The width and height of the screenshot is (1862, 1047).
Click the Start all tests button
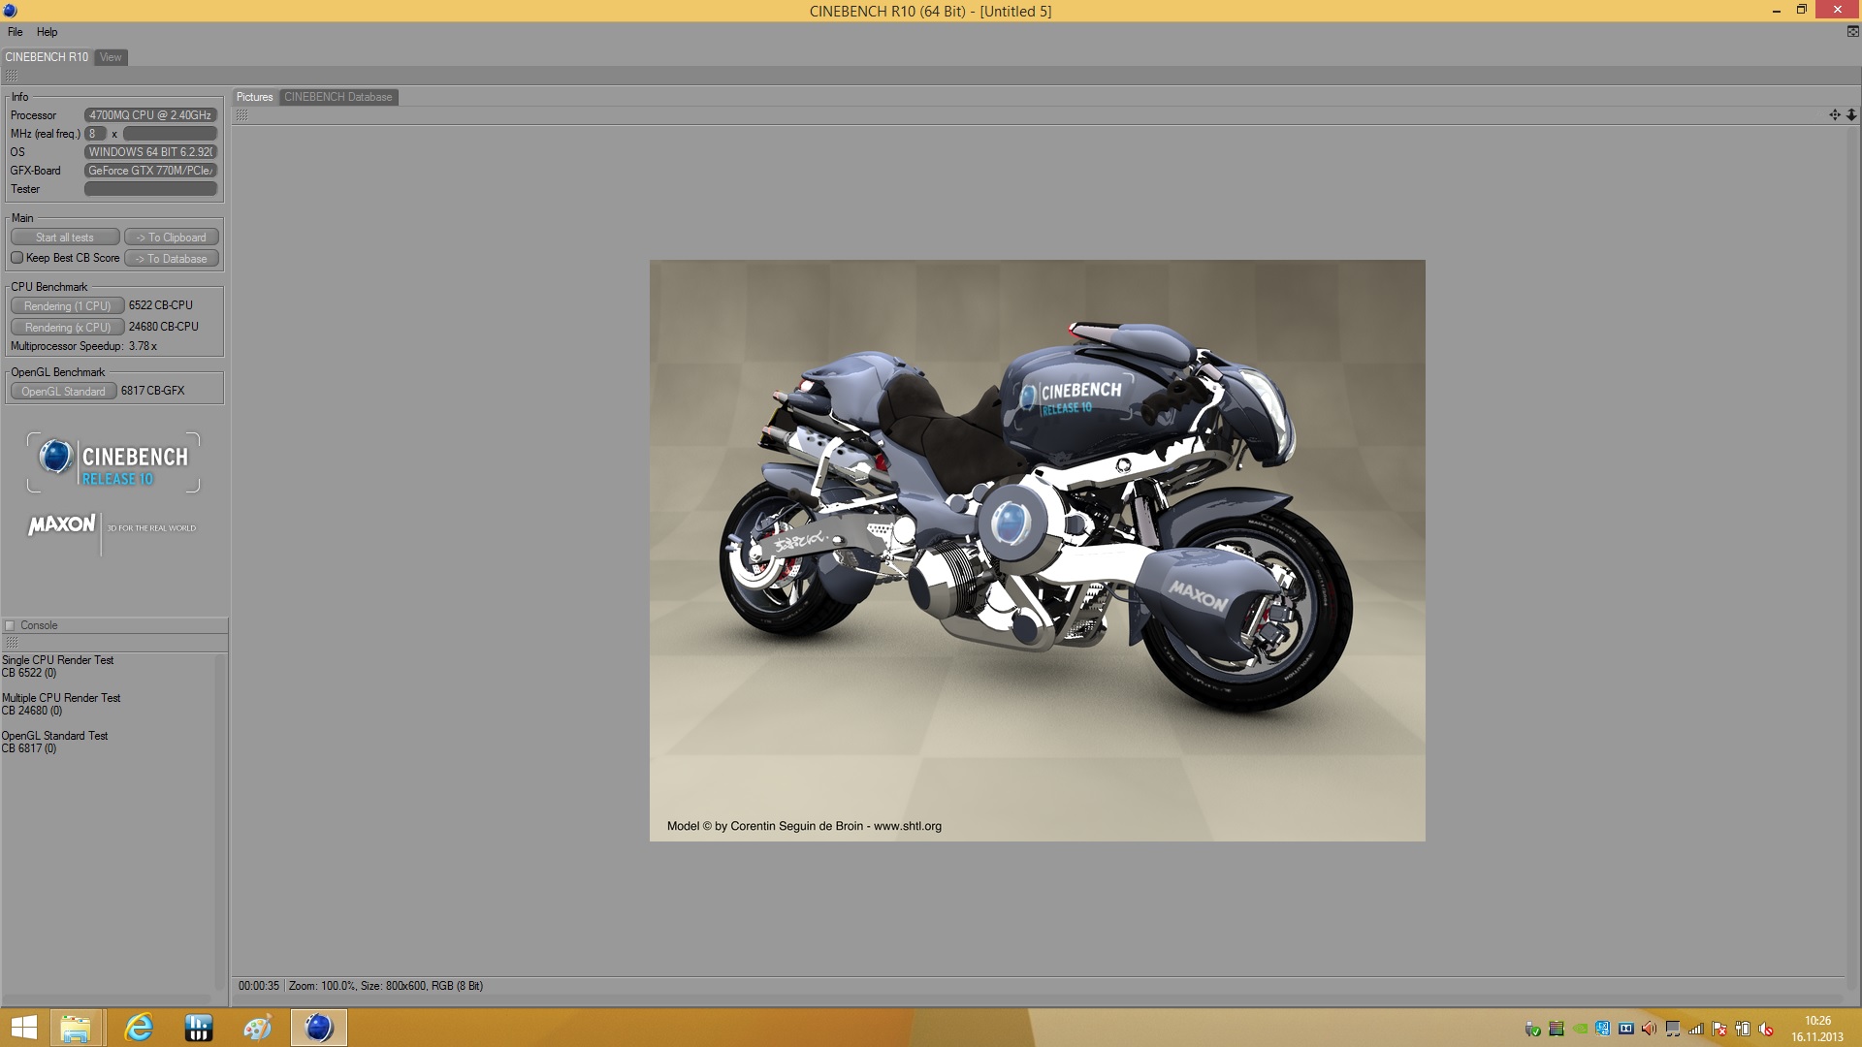(x=65, y=238)
